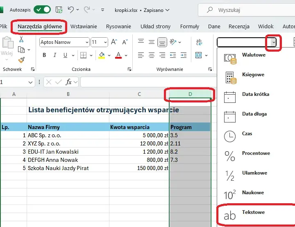Open the Formuły tab
This screenshot has height=227, width=295.
[x=189, y=27]
